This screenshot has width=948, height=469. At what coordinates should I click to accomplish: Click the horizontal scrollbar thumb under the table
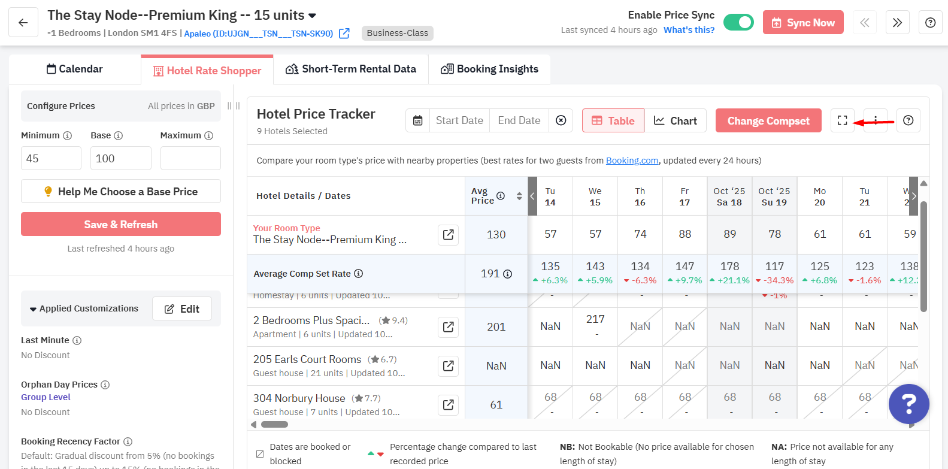[x=274, y=425]
